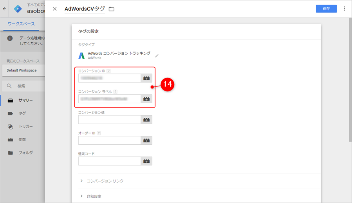Image resolution: width=352 pixels, height=203 pixels.
Task: Insert variable for 通貨コード field
Action: coord(146,161)
